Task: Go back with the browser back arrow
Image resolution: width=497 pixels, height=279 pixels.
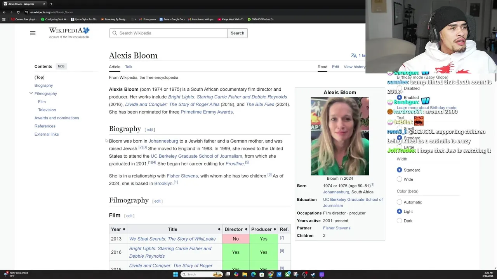Action: point(4,12)
